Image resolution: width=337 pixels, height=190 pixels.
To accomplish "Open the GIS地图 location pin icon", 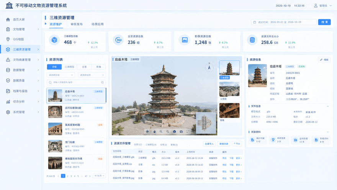I will coord(8,39).
